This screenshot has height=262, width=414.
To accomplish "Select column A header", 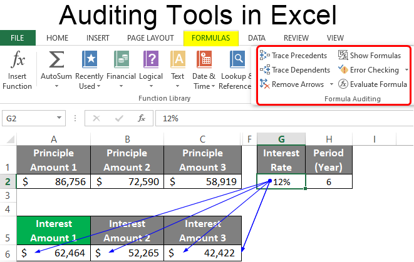I will coord(54,139).
